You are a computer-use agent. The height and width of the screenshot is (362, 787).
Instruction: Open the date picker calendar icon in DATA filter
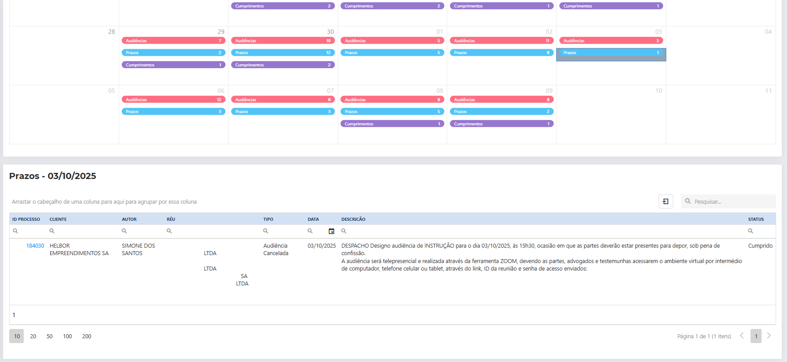(332, 231)
